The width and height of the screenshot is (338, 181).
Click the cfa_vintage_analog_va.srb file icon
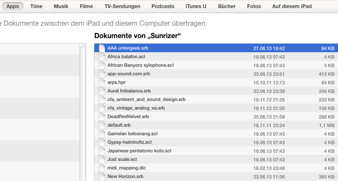coord(102,108)
